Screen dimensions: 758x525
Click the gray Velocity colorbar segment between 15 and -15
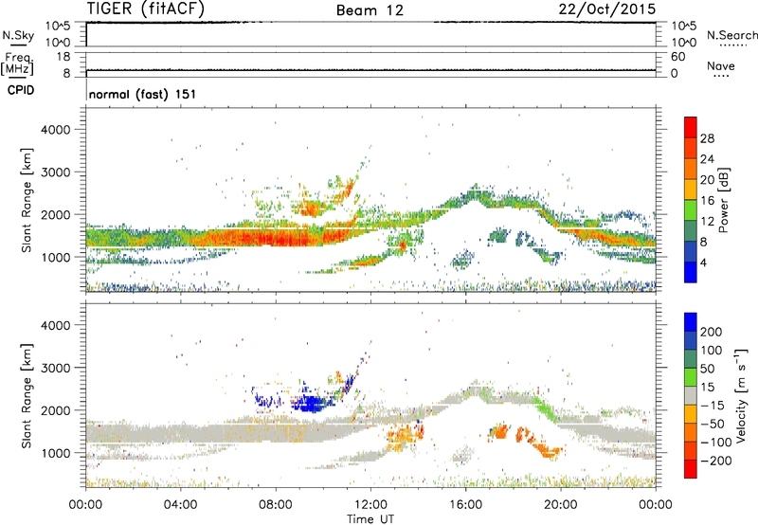[691, 395]
